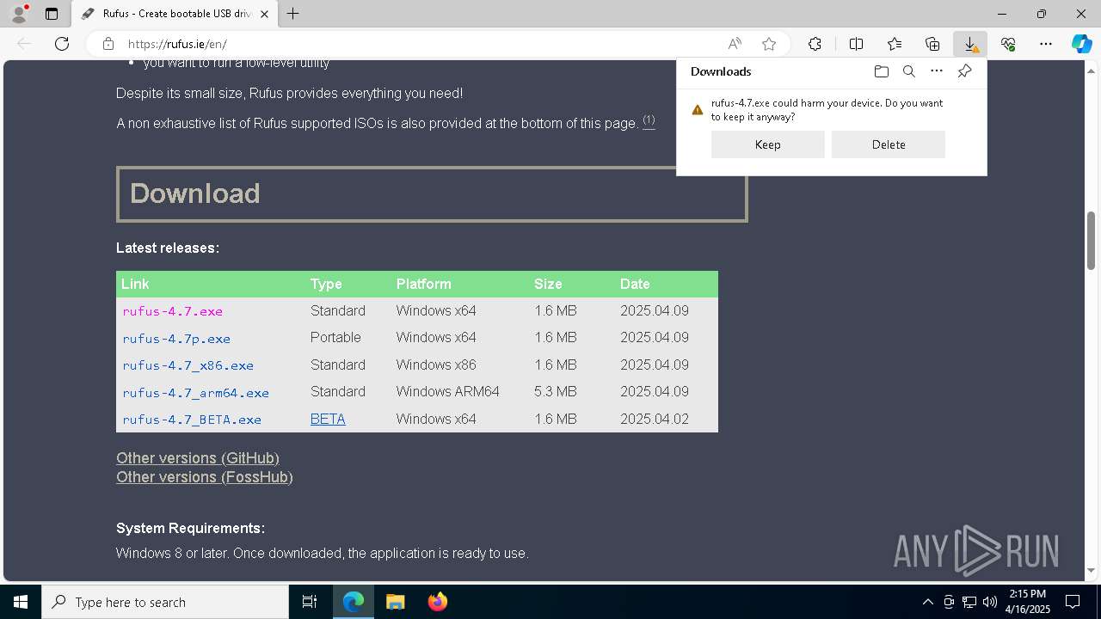The height and width of the screenshot is (619, 1101).
Task: Pin the Downloads panel
Action: coord(964,71)
